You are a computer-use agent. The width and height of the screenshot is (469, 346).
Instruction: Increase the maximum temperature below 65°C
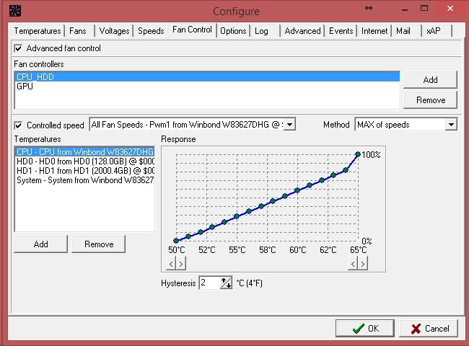[x=362, y=264]
